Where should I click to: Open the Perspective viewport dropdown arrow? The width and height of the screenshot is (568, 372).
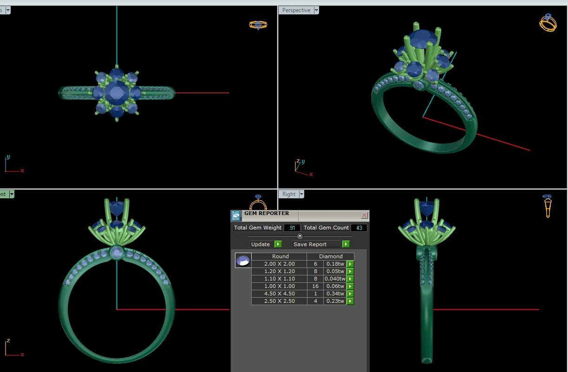(316, 10)
